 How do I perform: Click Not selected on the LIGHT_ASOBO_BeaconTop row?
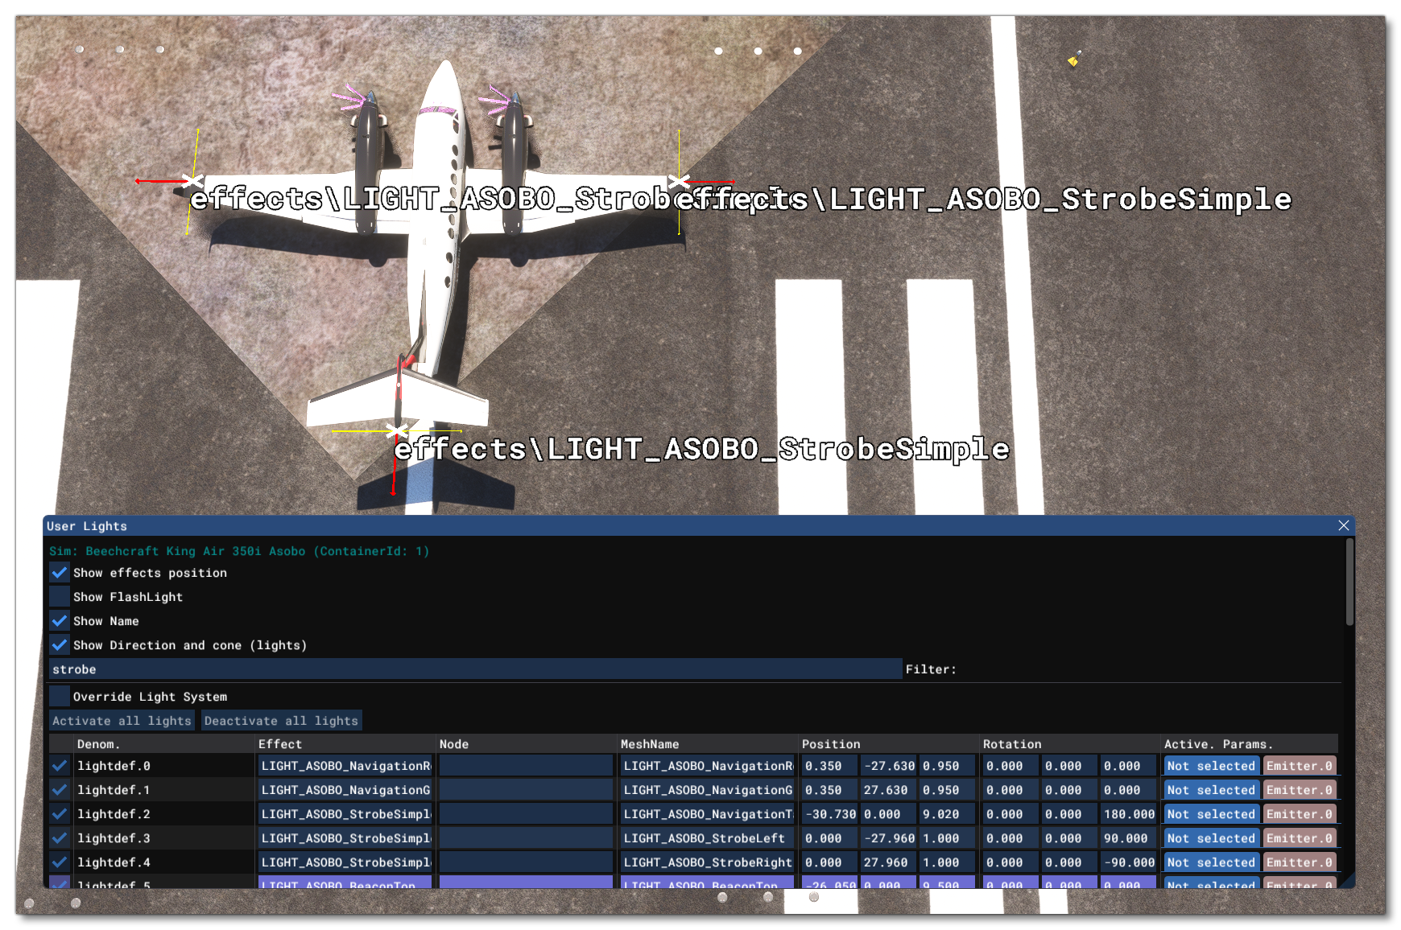(1210, 885)
